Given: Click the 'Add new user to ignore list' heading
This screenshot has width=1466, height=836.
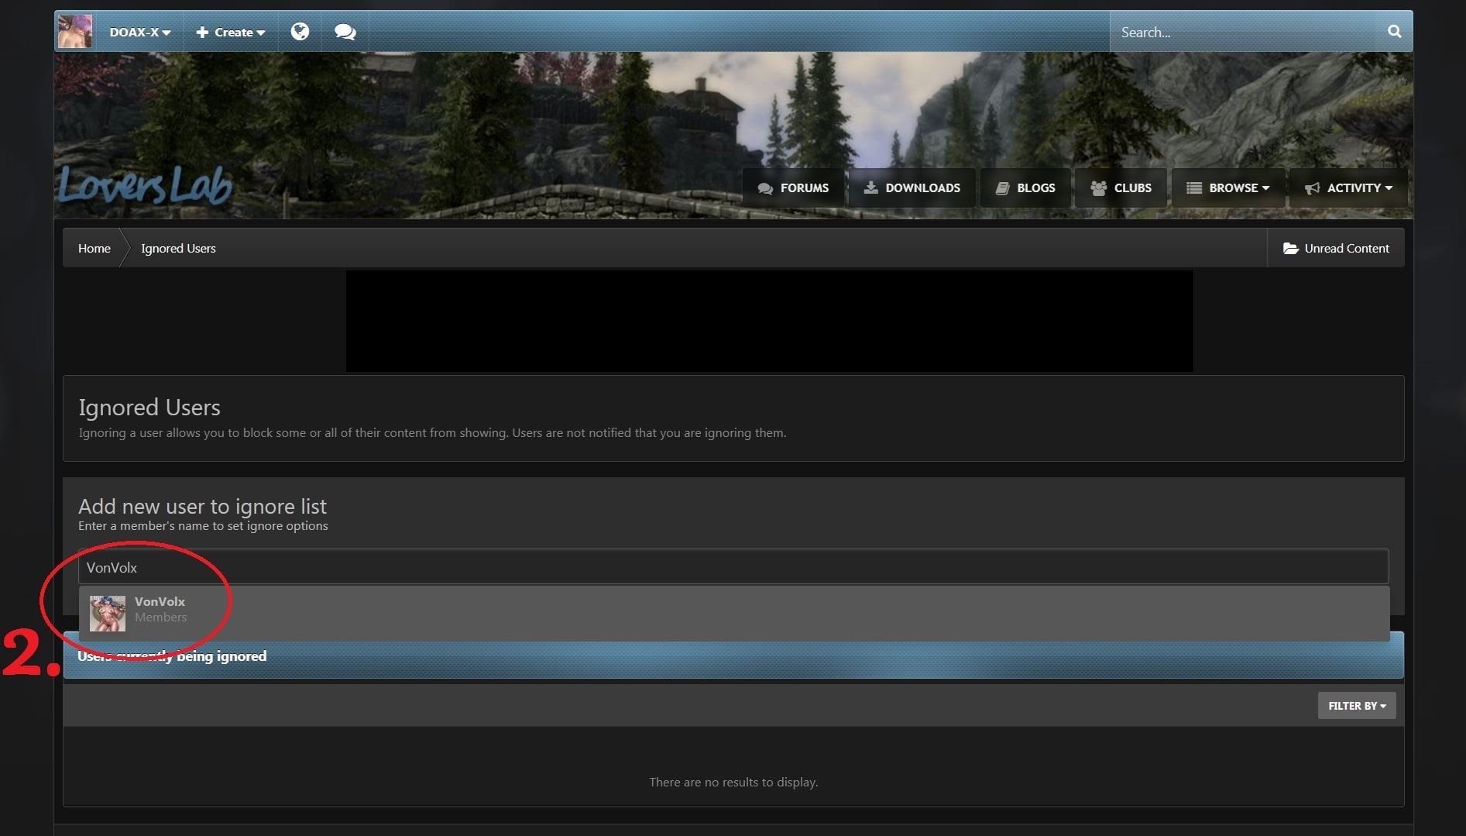Looking at the screenshot, I should coord(202,506).
